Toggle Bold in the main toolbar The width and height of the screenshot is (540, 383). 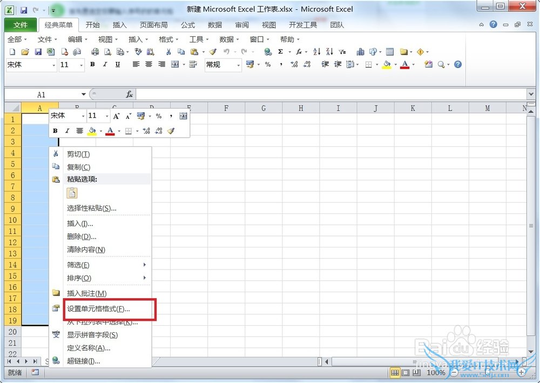[92, 64]
